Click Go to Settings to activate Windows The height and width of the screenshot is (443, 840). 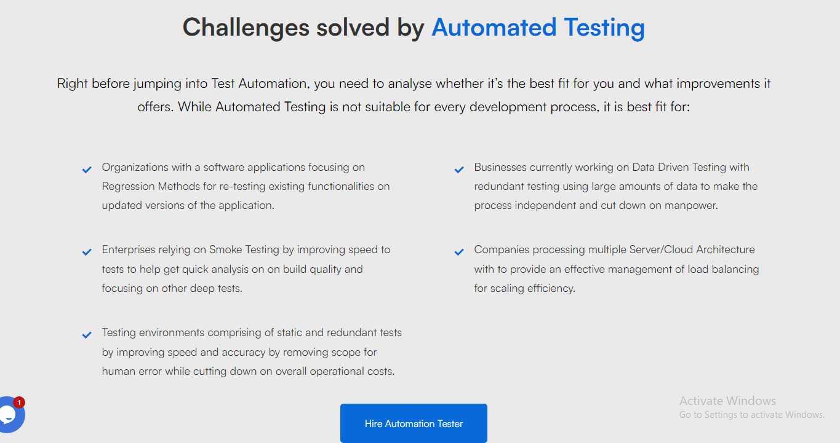pyautogui.click(x=752, y=415)
